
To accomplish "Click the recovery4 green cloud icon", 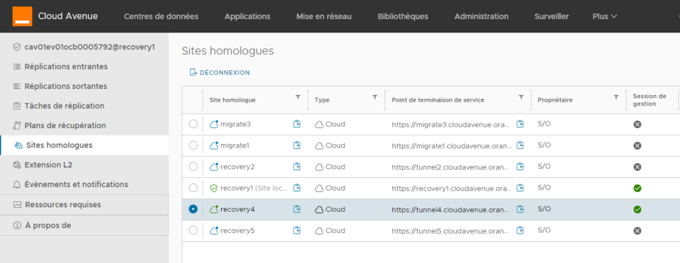I will (x=213, y=209).
